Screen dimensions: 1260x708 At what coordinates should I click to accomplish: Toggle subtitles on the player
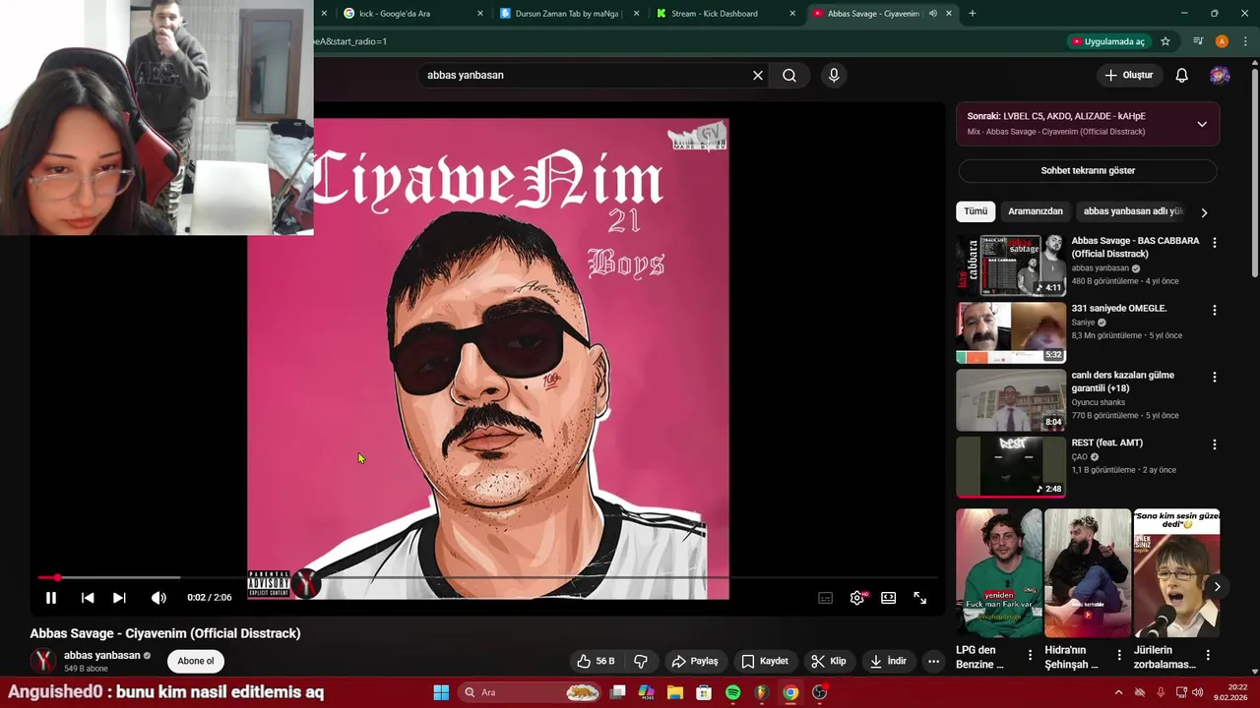coord(826,598)
